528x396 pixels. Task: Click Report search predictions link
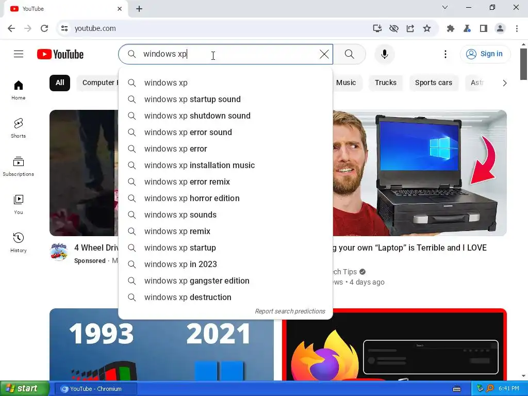(x=290, y=311)
